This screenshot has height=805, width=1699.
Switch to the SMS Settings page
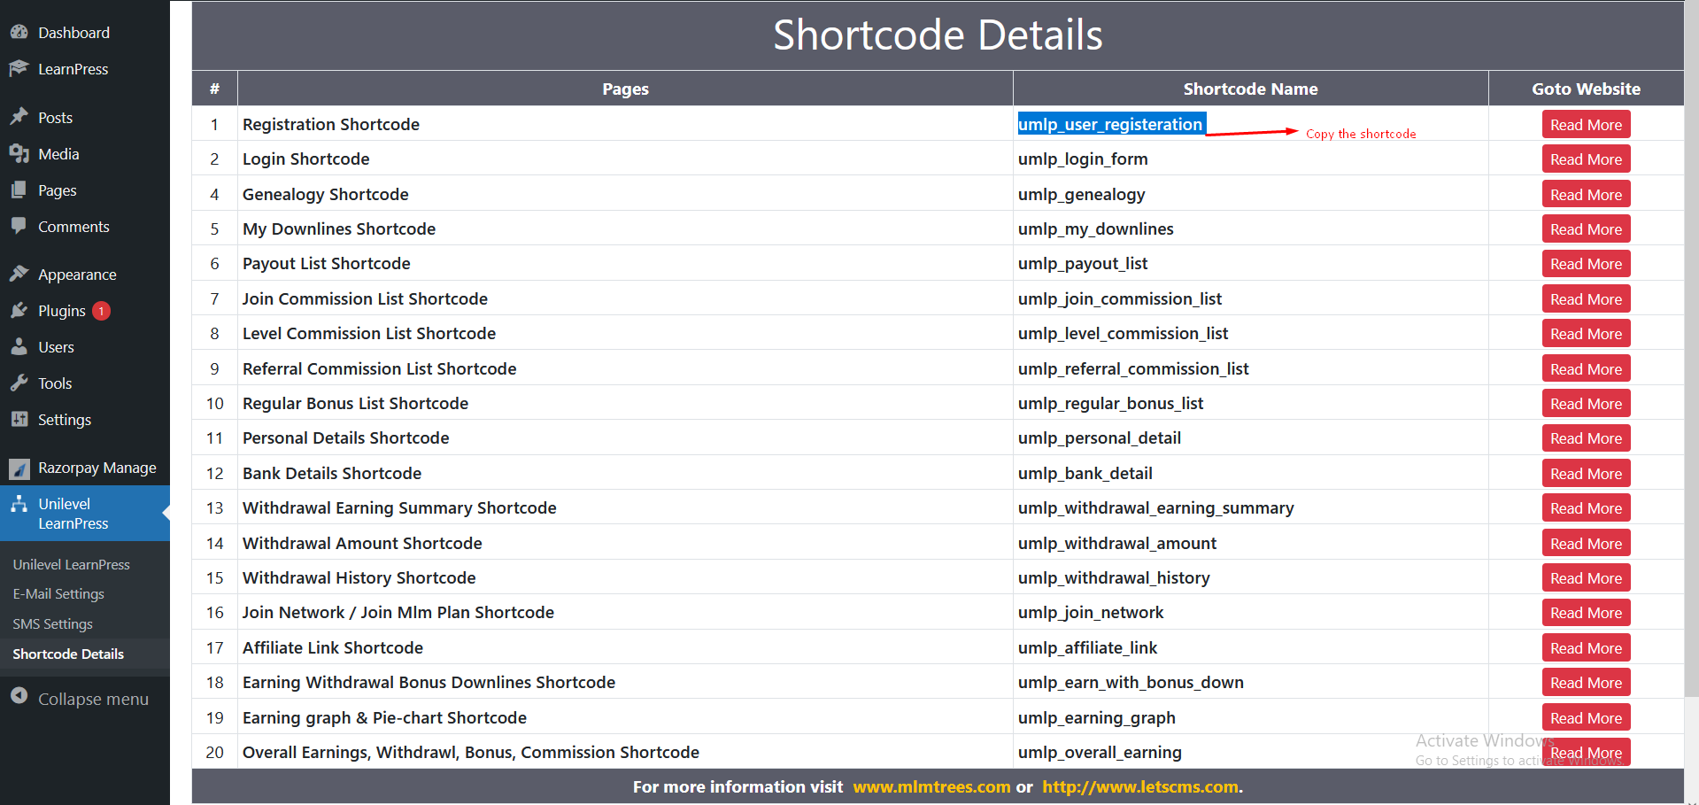point(52,623)
